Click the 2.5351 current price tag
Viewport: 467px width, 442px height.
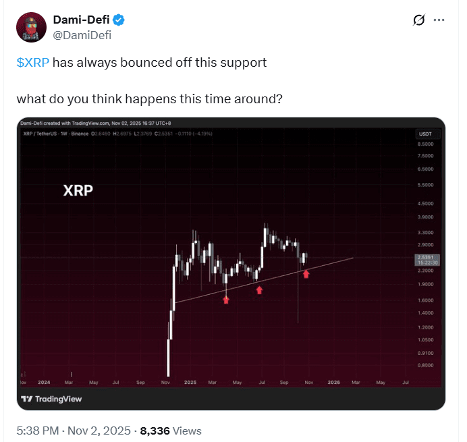click(x=427, y=260)
